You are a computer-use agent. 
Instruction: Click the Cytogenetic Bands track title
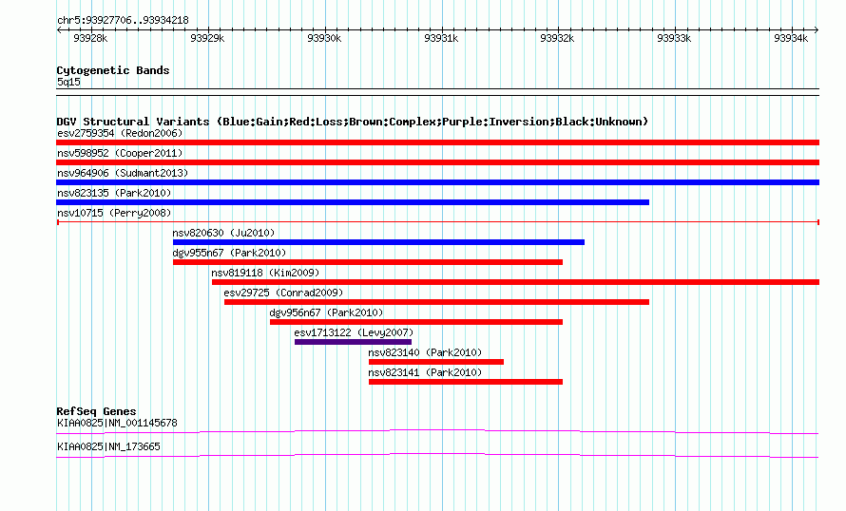click(113, 70)
